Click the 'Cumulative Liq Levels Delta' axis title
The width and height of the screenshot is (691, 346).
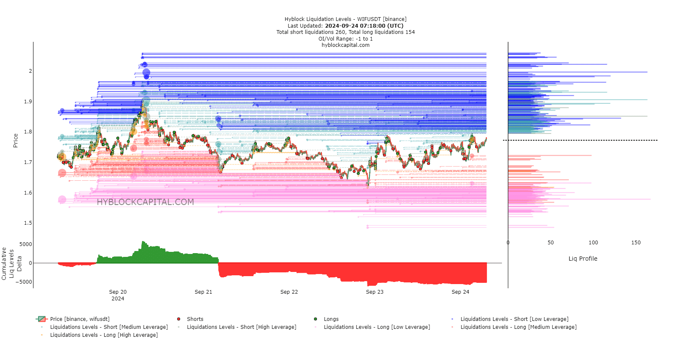coord(11,264)
